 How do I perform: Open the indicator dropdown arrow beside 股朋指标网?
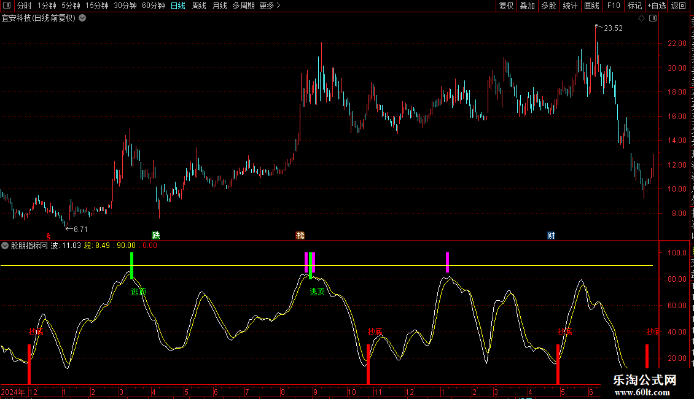pyautogui.click(x=5, y=246)
